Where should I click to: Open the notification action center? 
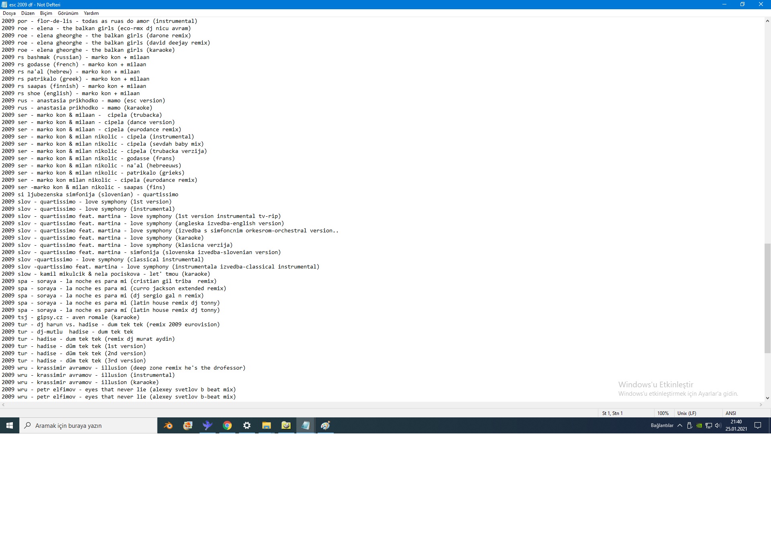coord(758,425)
